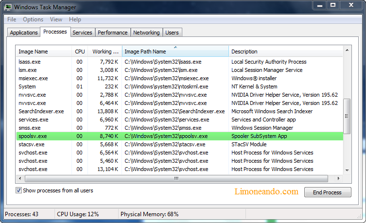This screenshot has width=366, height=223.
Task: Select the nvvsvc.exe row using 6,464 K
Action: 179,103
